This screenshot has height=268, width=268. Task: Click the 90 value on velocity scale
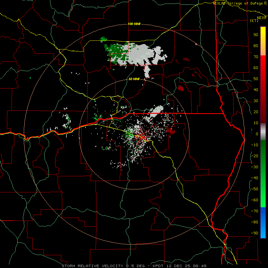(x=256, y=35)
